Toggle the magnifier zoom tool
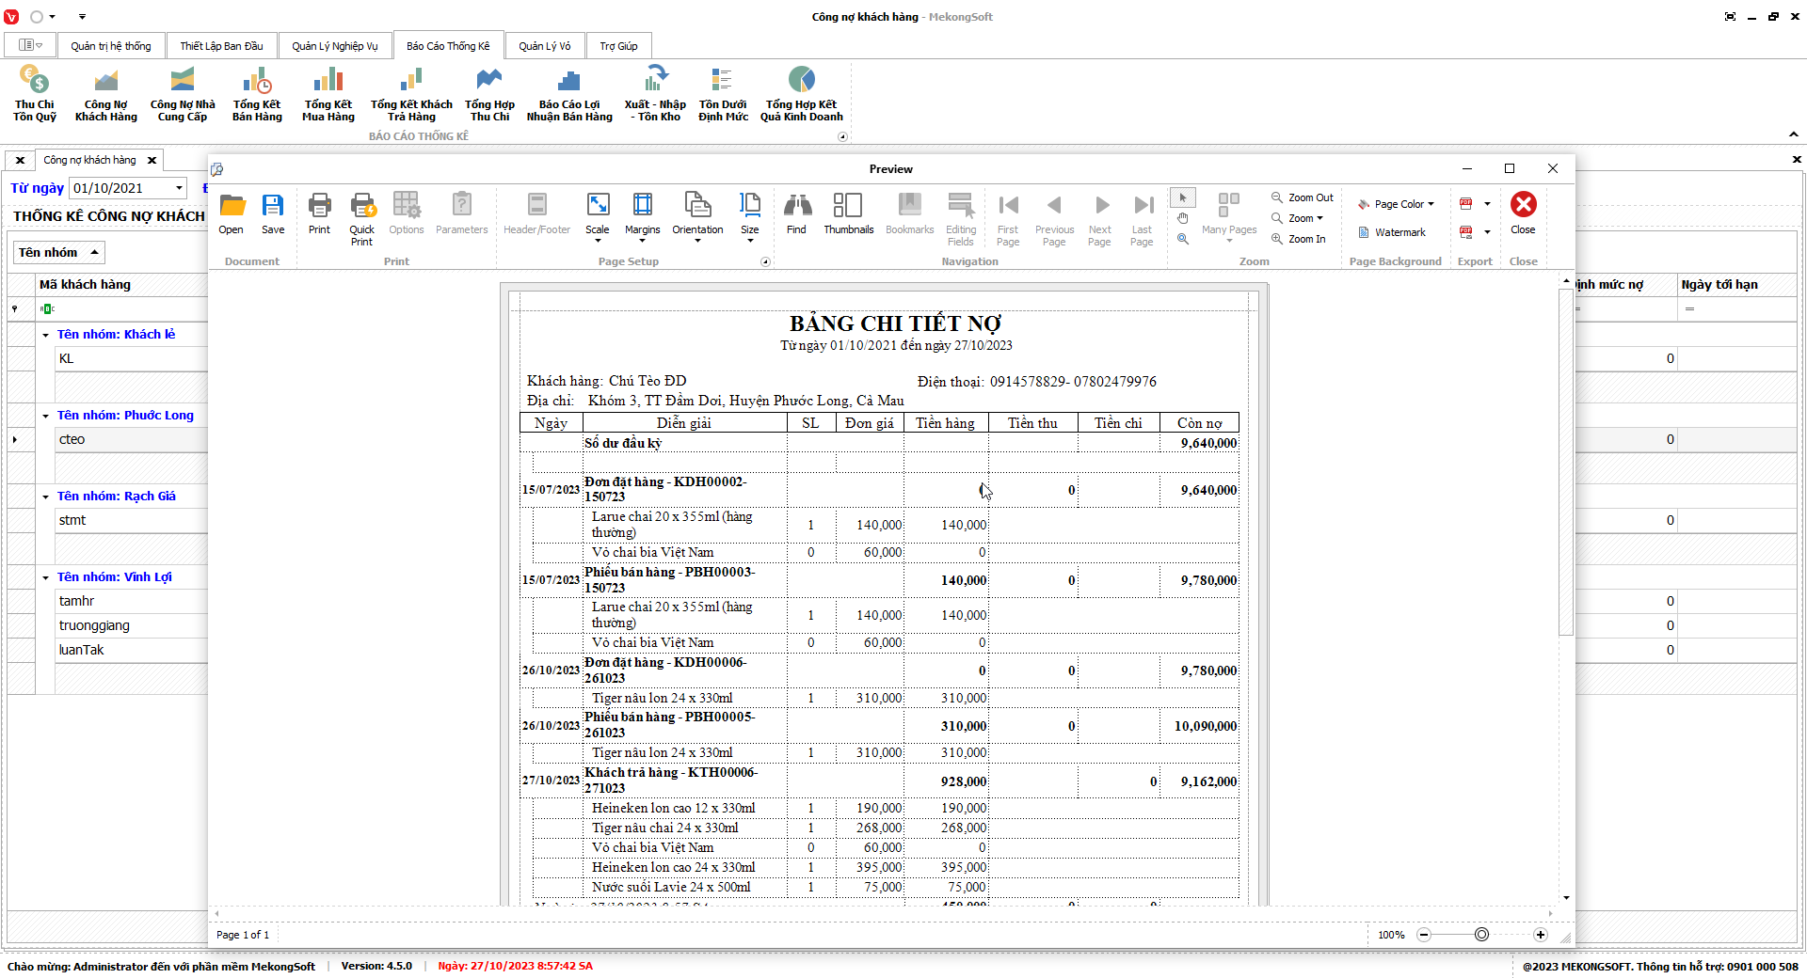 click(x=1183, y=239)
